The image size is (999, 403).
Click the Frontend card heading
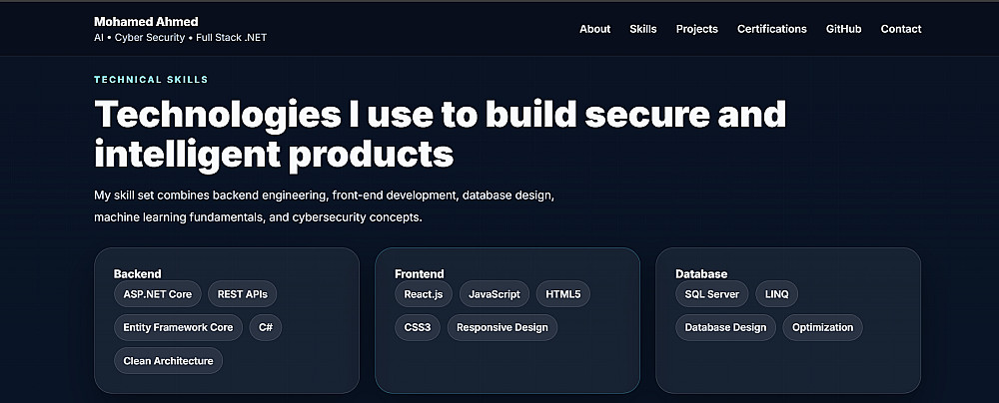click(420, 273)
